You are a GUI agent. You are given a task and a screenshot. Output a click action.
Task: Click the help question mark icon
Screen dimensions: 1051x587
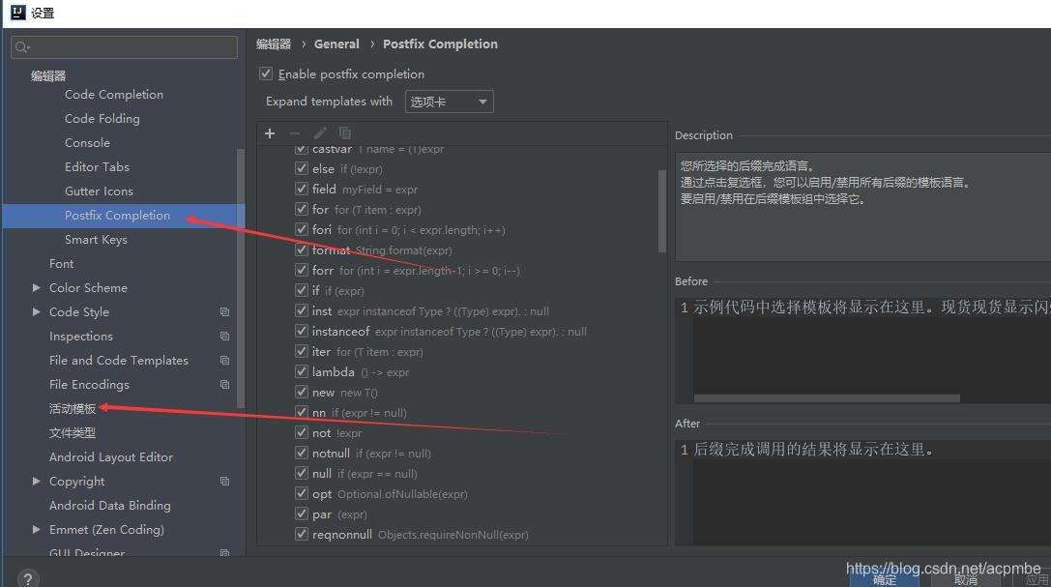pos(27,579)
